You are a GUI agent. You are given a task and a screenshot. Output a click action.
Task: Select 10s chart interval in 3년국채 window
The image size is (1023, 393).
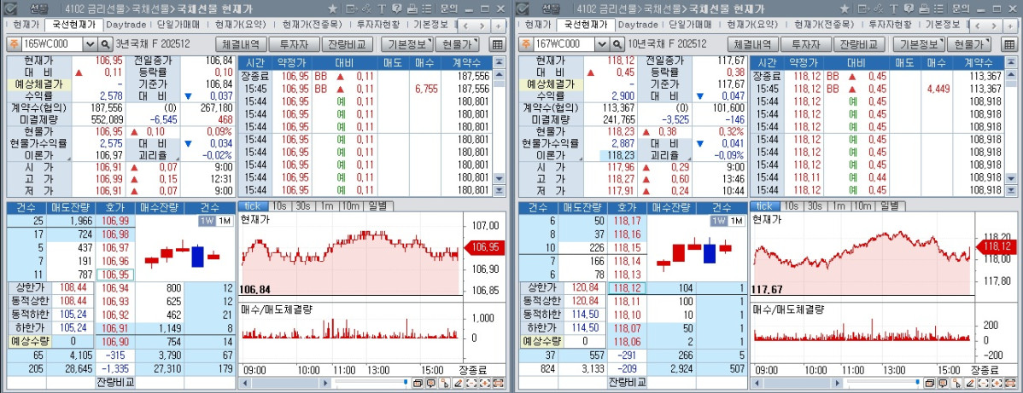pos(279,206)
